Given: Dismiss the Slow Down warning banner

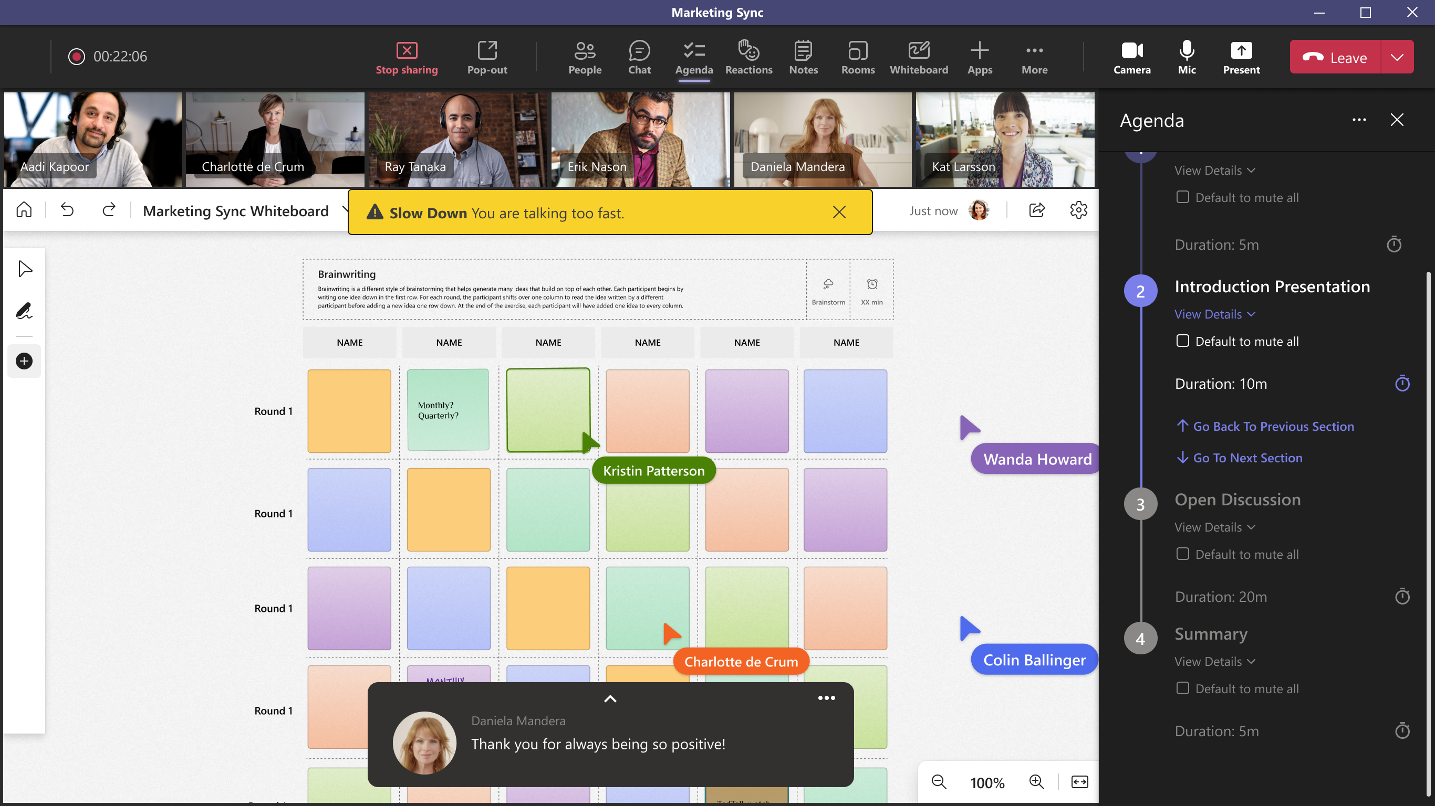Looking at the screenshot, I should point(839,212).
